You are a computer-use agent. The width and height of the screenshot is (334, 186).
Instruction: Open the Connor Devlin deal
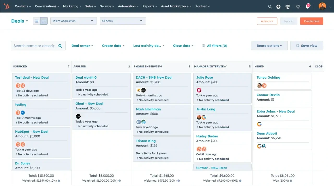pyautogui.click(x=268, y=95)
